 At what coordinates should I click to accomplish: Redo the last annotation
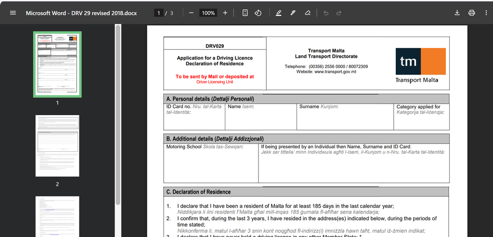pyautogui.click(x=339, y=13)
